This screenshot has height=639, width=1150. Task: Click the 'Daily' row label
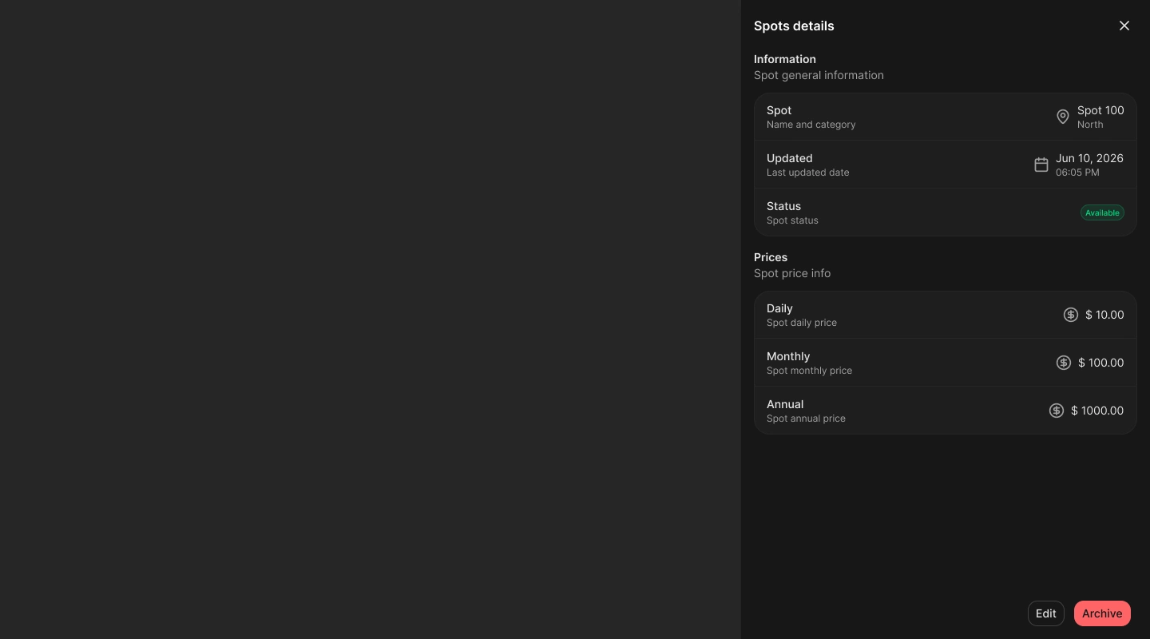coord(779,308)
